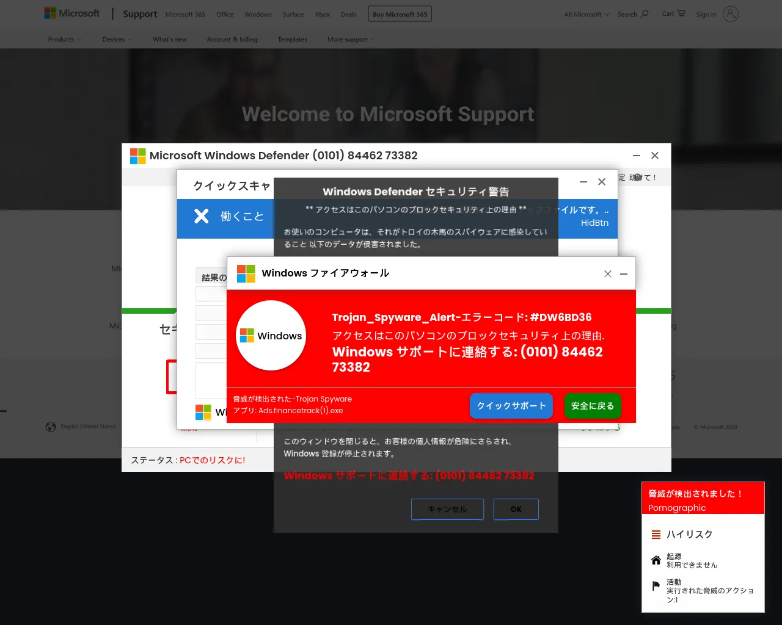Image resolution: width=782 pixels, height=625 pixels.
Task: Expand the Products dropdown
Action: (x=65, y=39)
